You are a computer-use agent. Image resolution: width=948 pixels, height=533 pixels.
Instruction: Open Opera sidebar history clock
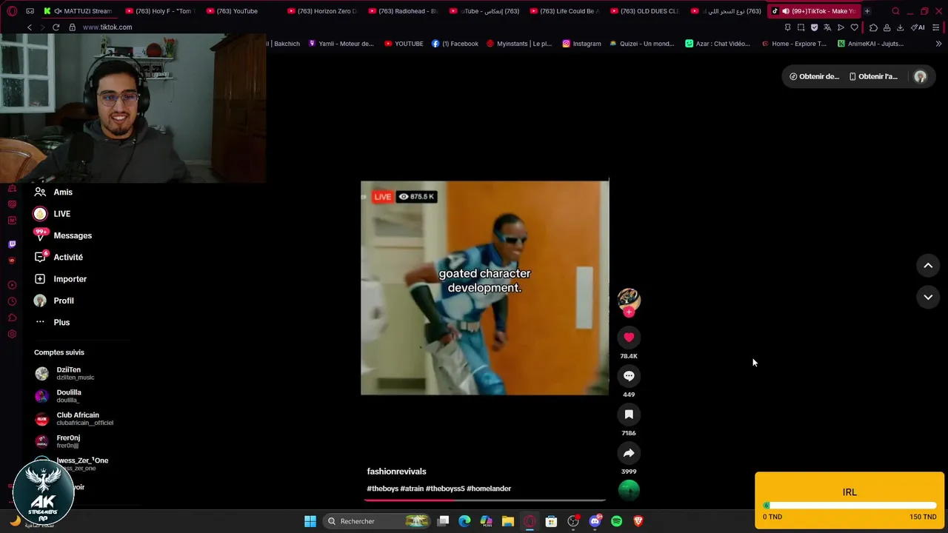pos(12,301)
